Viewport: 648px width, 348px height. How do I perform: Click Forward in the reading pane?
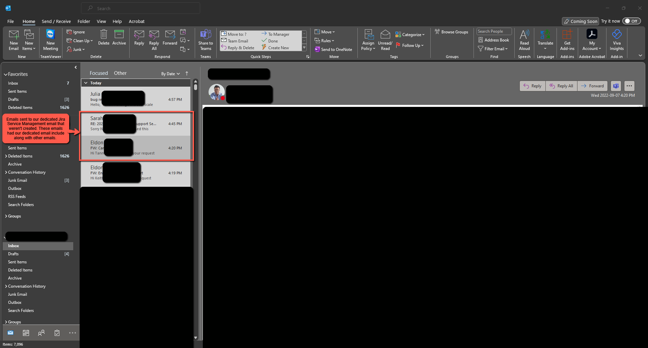point(592,86)
